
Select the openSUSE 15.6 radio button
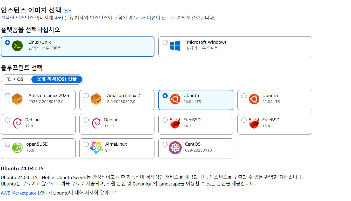pyautogui.click(x=8, y=144)
